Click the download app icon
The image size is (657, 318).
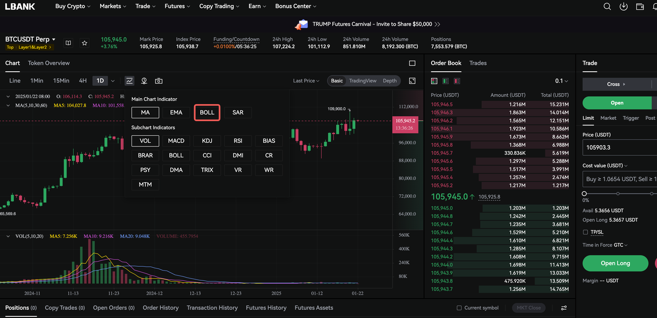pyautogui.click(x=624, y=7)
